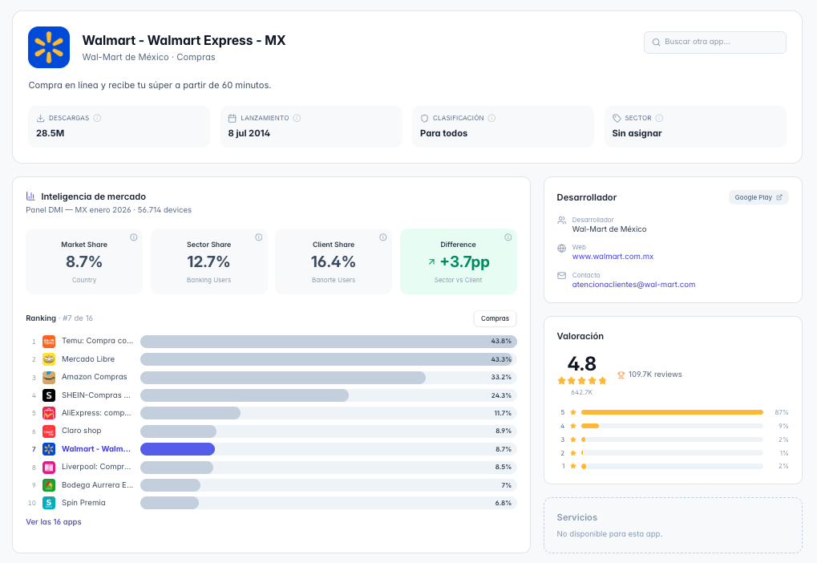Click the 43.8% Temu percentage
Image resolution: width=817 pixels, height=563 pixels.
(x=501, y=342)
